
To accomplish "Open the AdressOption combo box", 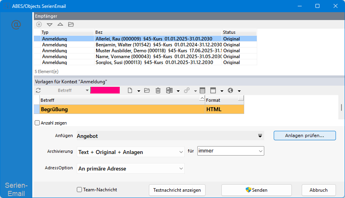I will (x=181, y=169).
